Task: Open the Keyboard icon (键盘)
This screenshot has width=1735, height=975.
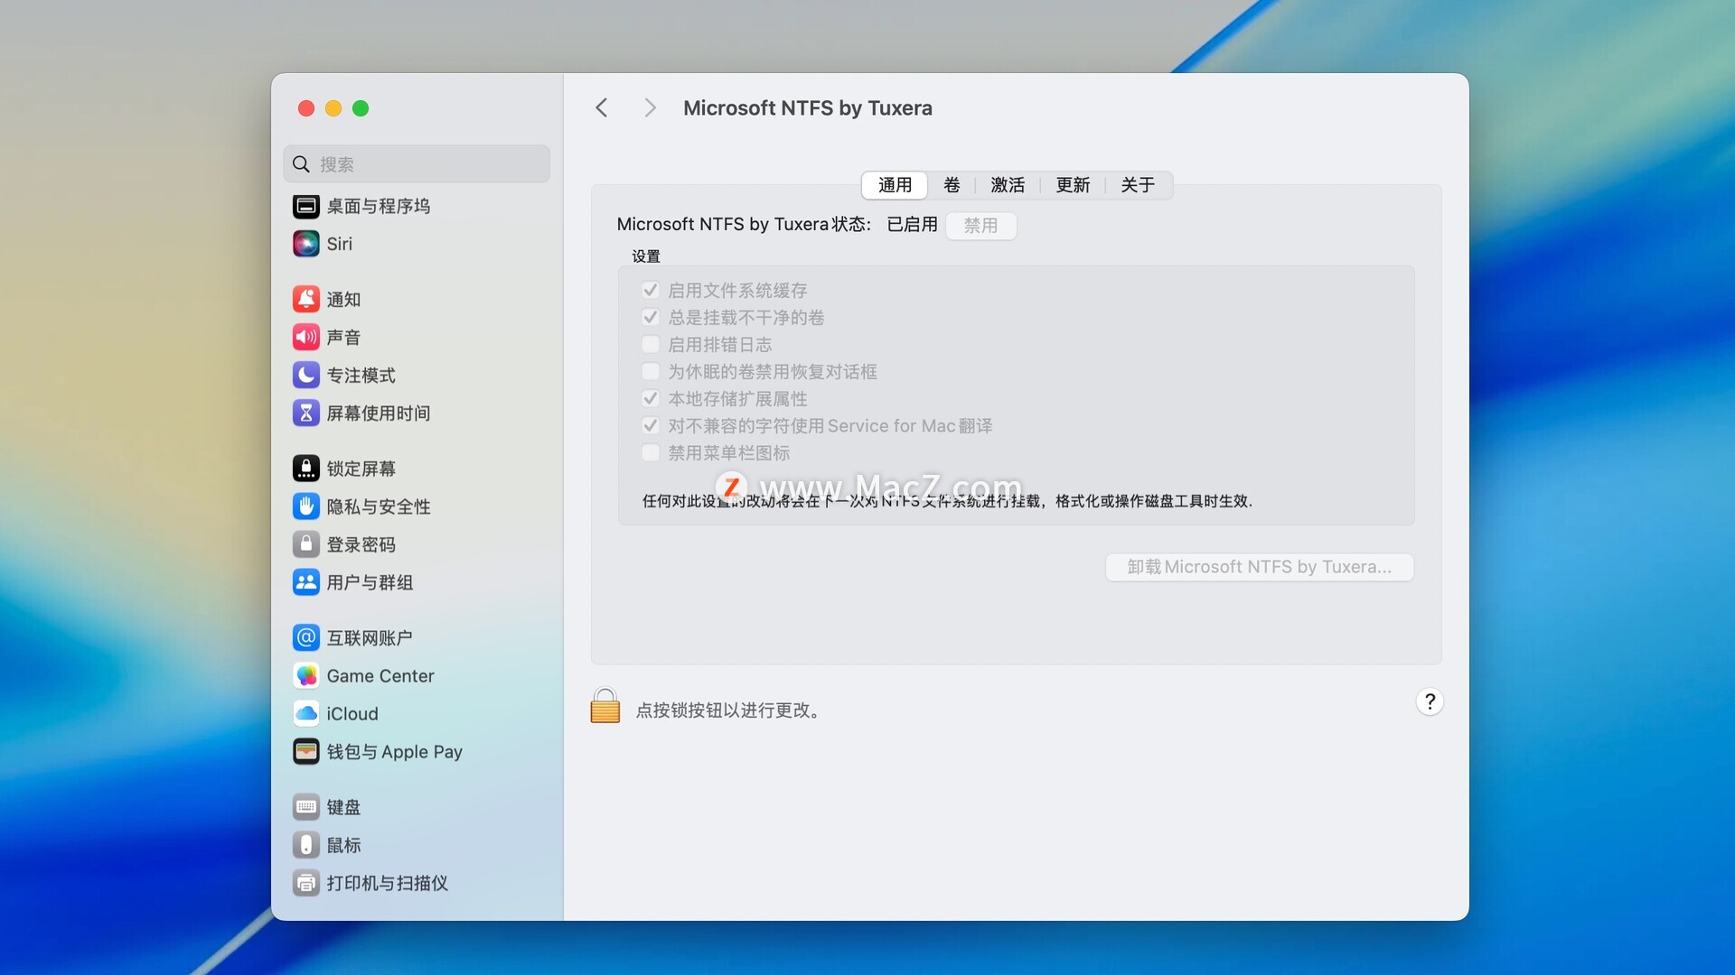Action: [306, 807]
